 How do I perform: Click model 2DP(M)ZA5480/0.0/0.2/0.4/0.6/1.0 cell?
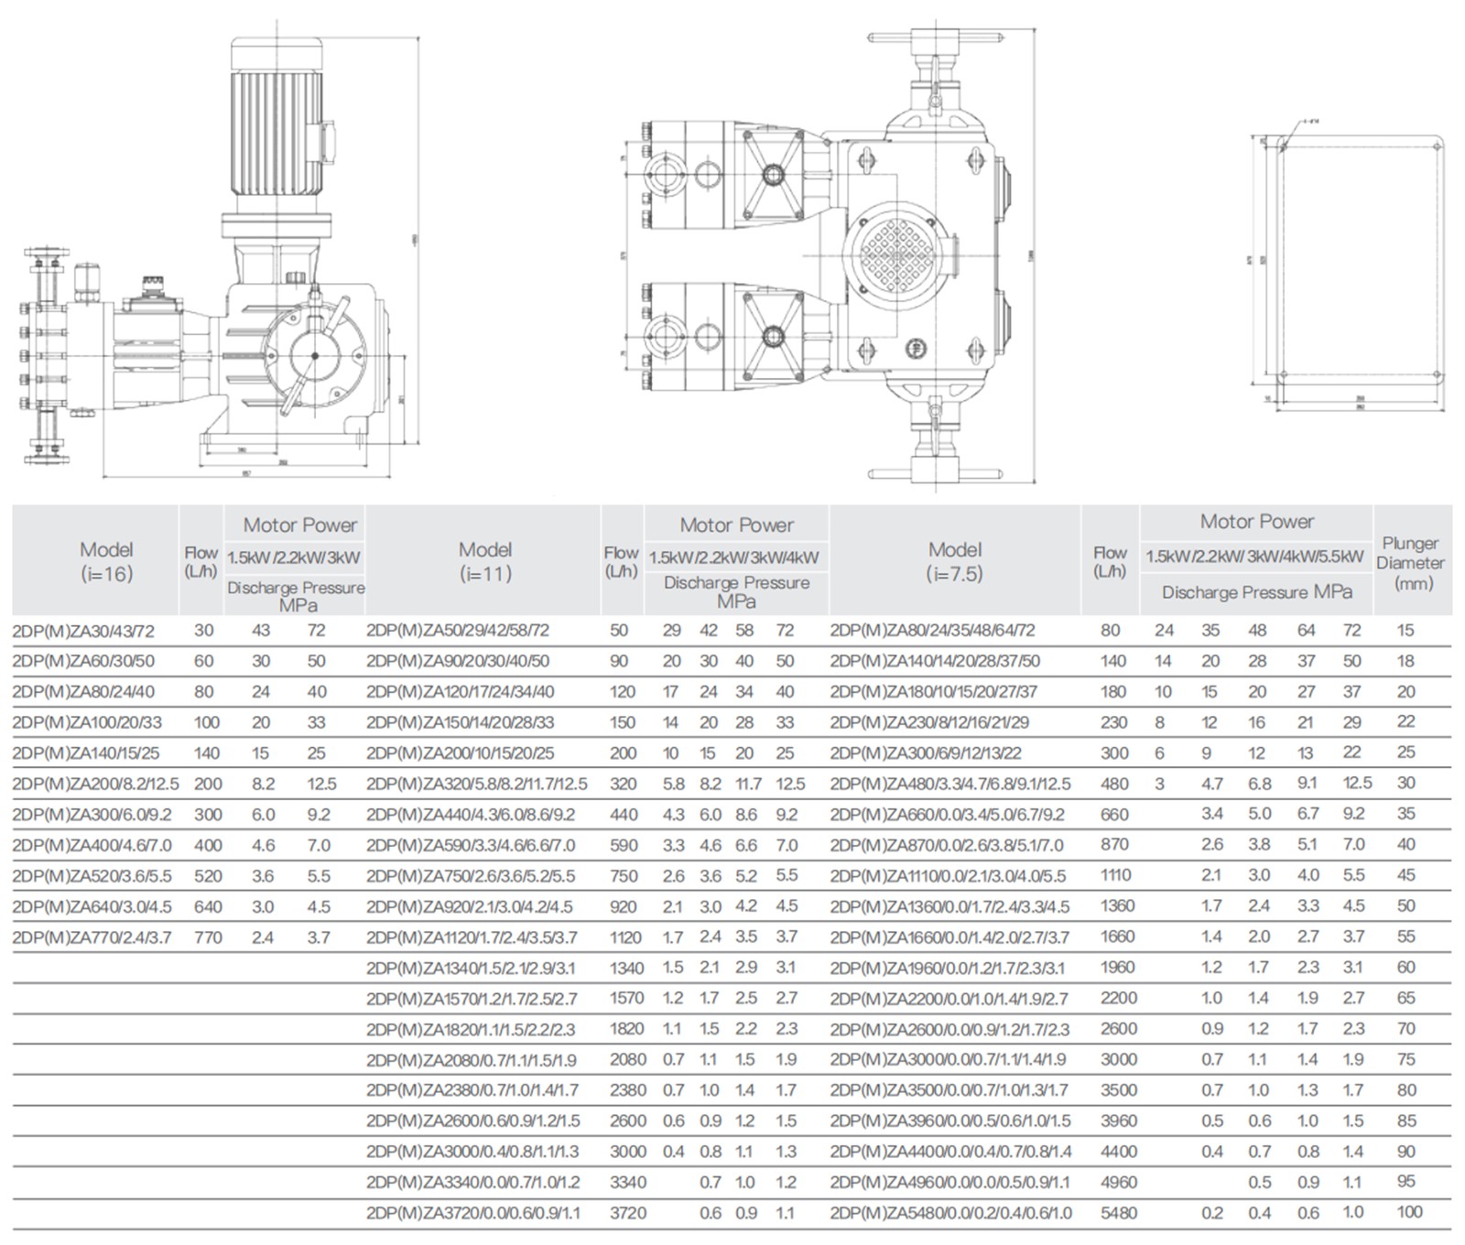(950, 1214)
